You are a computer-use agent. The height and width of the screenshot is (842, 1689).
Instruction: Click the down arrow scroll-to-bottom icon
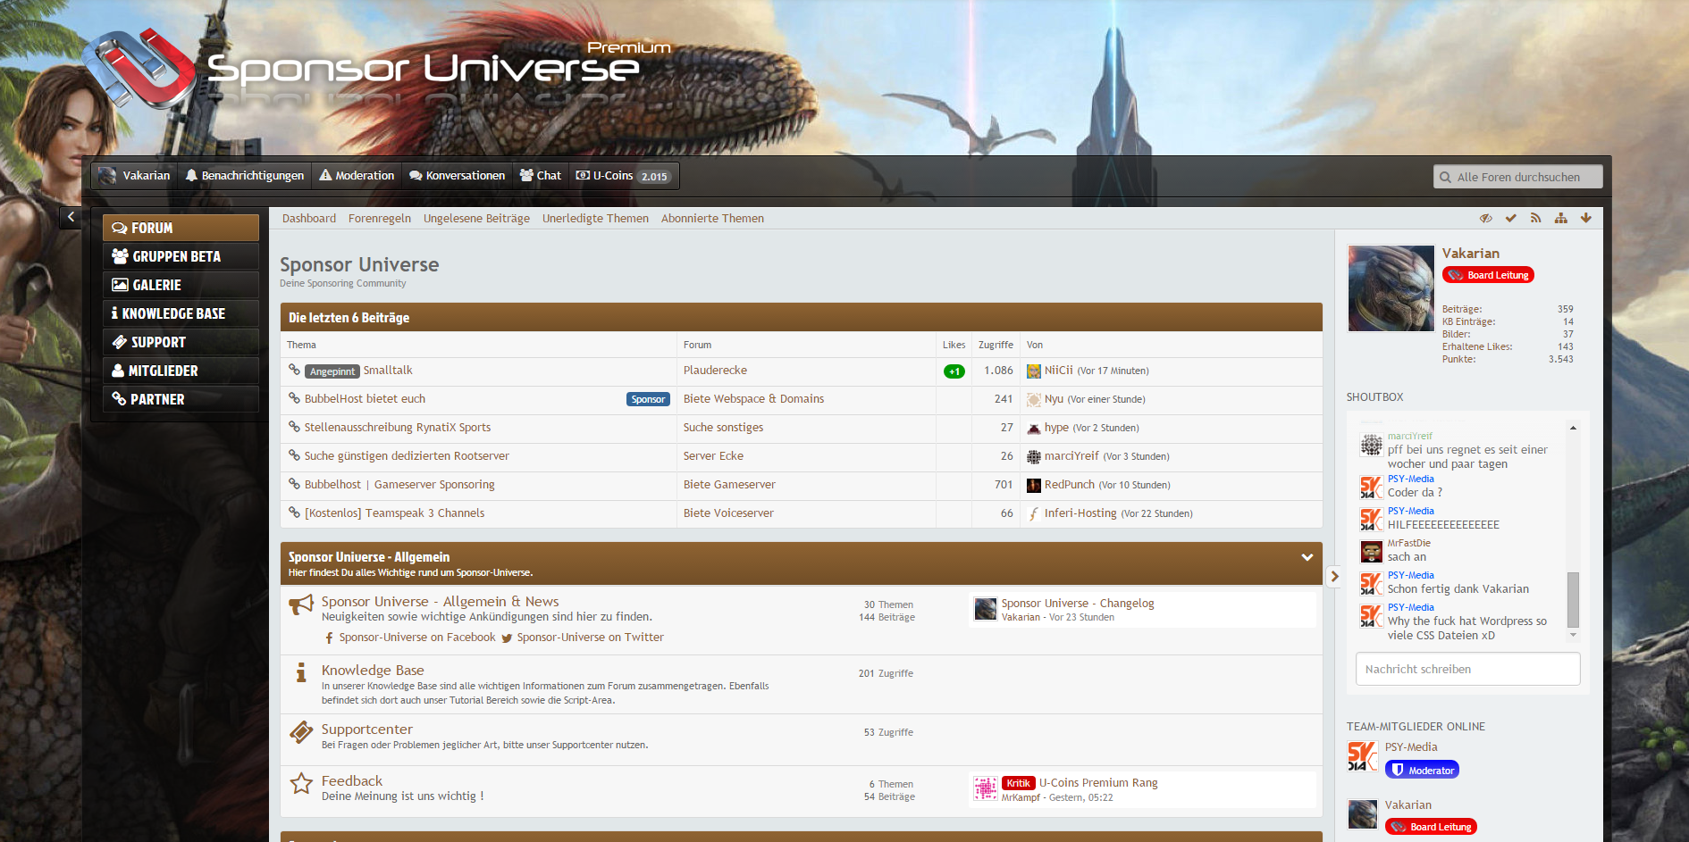tap(1585, 218)
